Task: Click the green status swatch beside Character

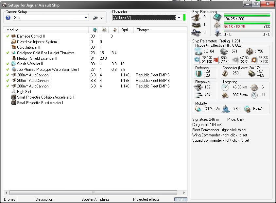Action: pyautogui.click(x=184, y=18)
